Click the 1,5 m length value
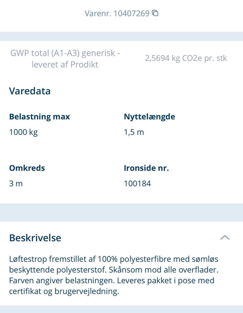 [134, 132]
